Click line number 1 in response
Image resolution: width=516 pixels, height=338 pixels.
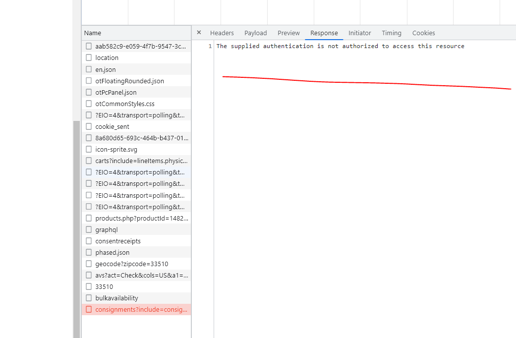coord(210,46)
